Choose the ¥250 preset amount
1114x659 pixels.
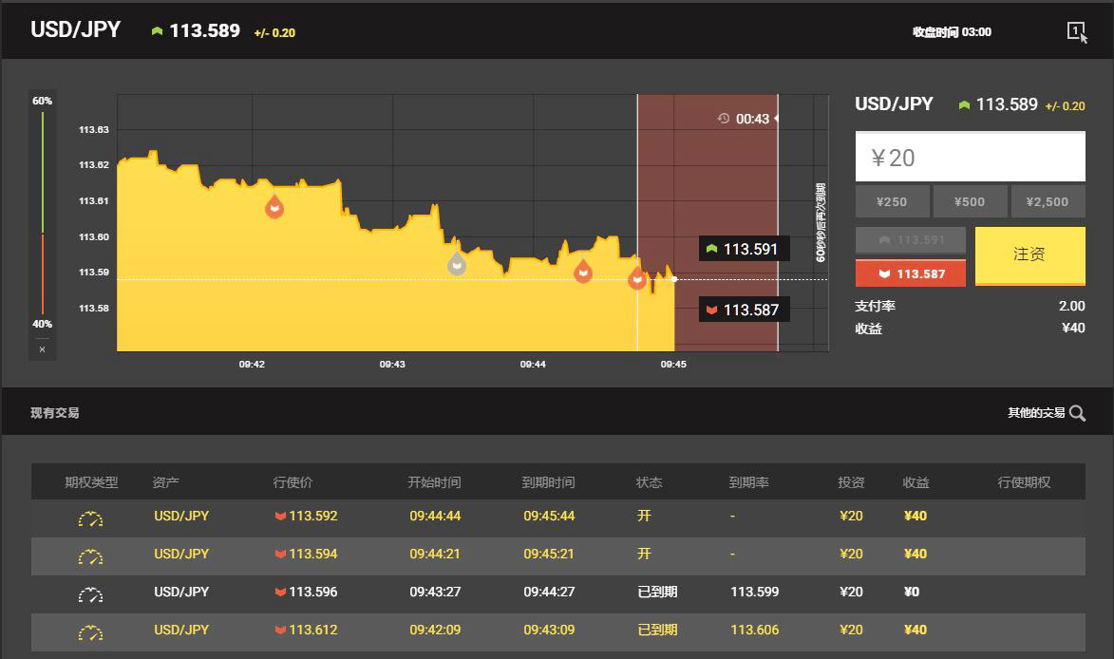point(893,201)
